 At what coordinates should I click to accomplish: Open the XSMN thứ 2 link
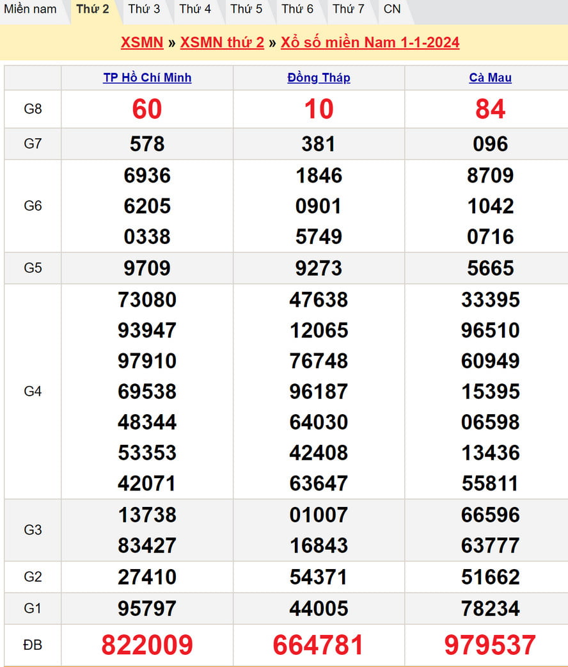tap(222, 42)
